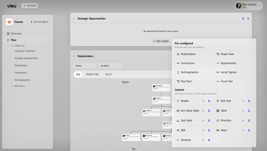Add Social Signals widget

234,72
